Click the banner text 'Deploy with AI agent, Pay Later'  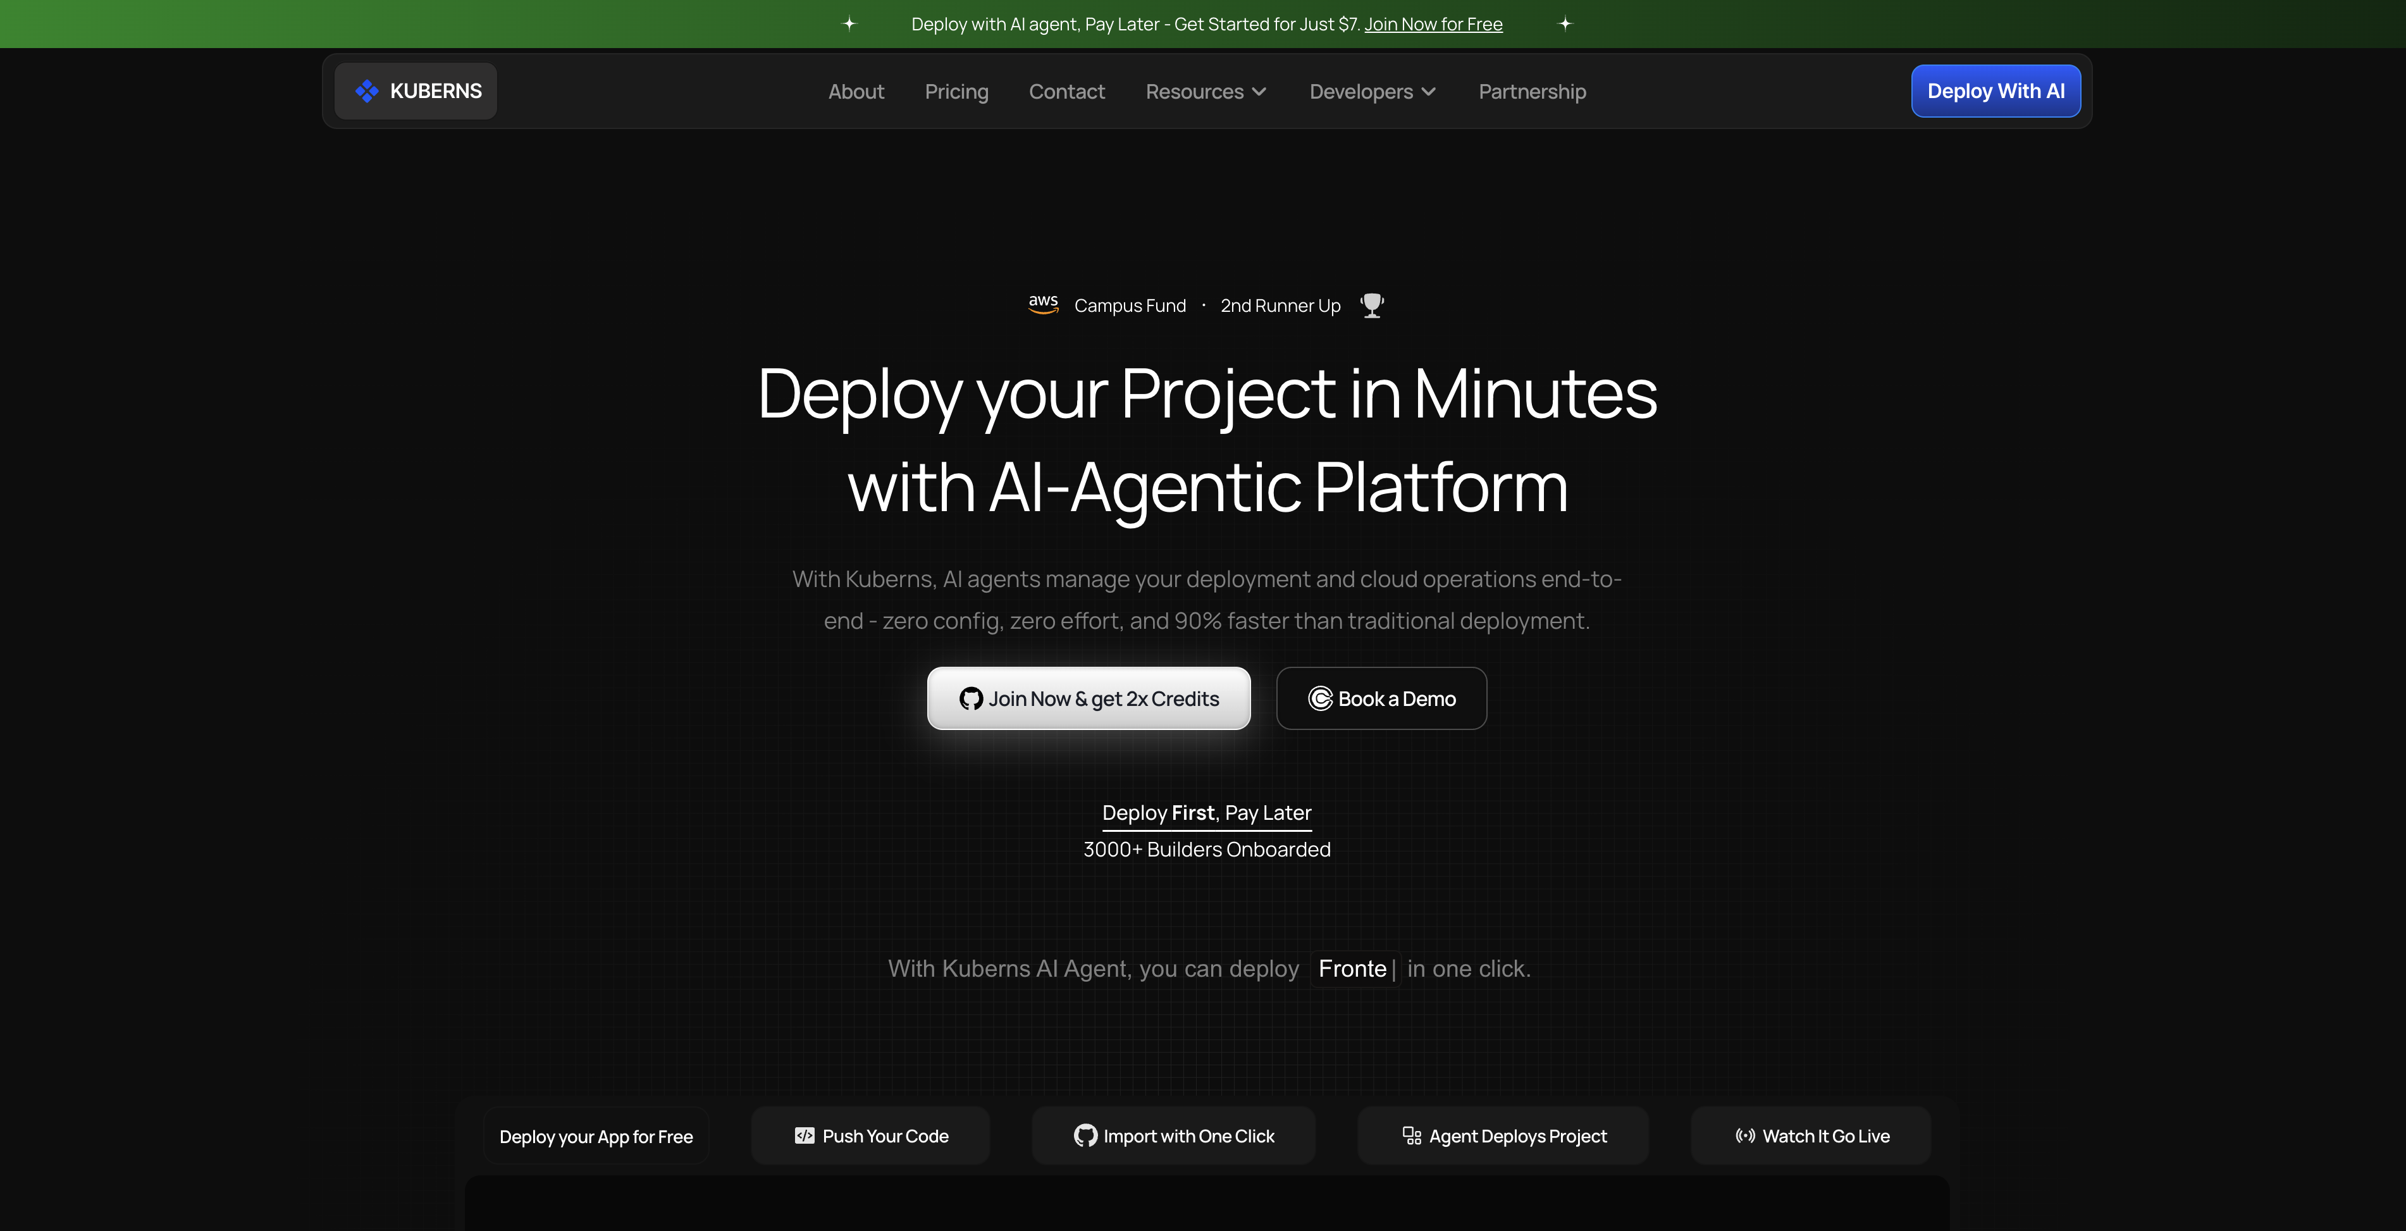1036,24
